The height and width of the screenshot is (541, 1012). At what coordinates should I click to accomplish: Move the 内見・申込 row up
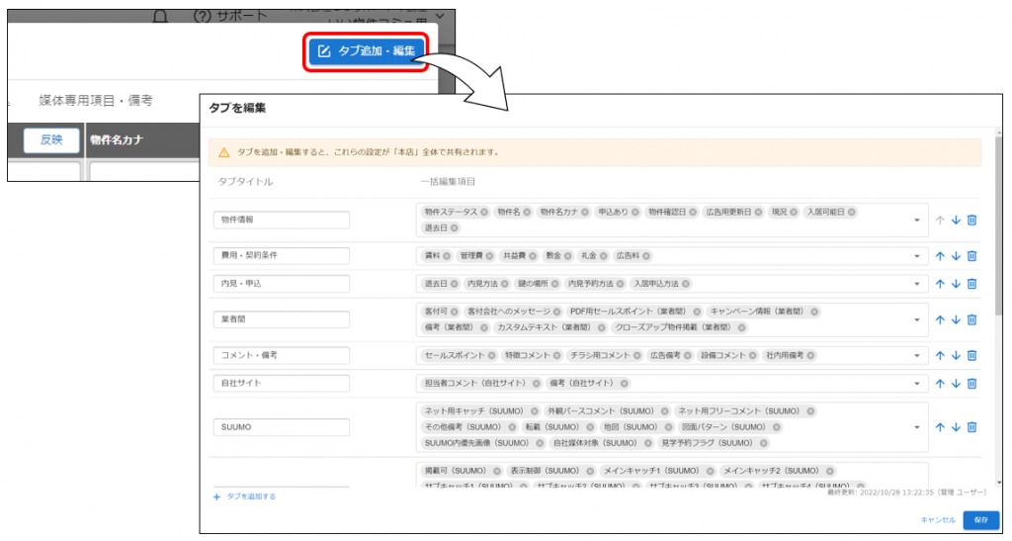pyautogui.click(x=940, y=284)
